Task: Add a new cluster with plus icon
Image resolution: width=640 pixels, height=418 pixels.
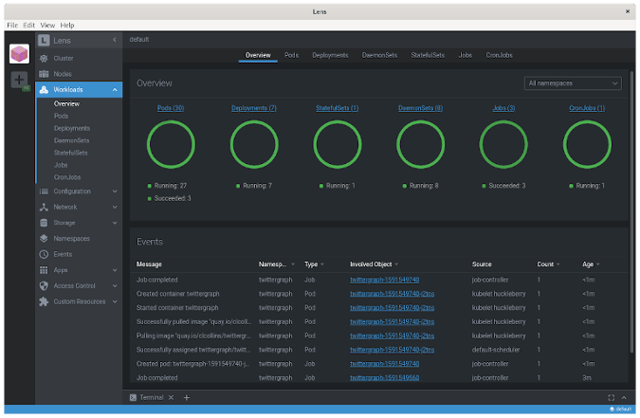Action: [19, 81]
